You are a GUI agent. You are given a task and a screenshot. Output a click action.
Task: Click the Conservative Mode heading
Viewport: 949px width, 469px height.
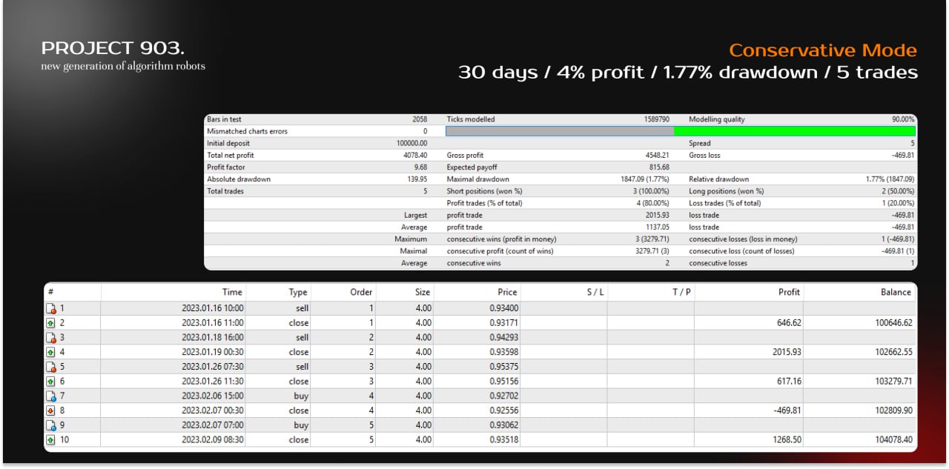[823, 50]
